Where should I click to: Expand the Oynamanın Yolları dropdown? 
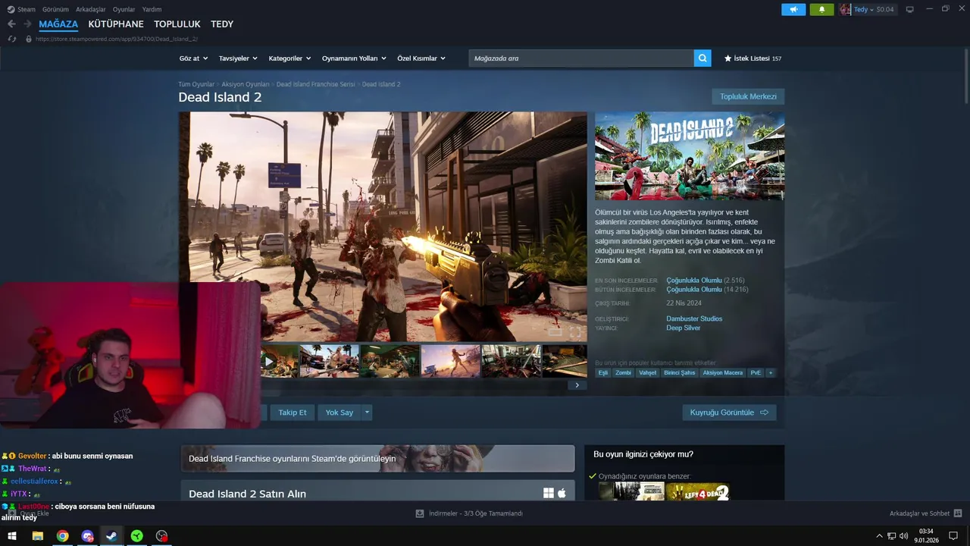pos(354,58)
